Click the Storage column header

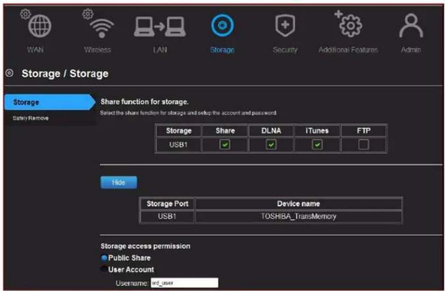point(178,130)
